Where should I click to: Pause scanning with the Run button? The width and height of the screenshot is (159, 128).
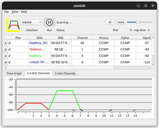pyautogui.click(x=50, y=22)
